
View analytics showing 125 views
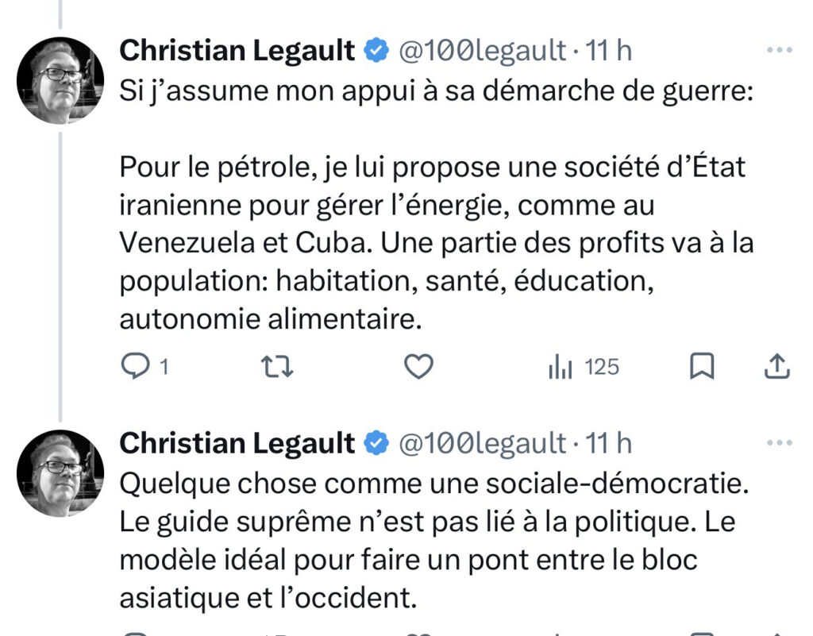pos(584,367)
